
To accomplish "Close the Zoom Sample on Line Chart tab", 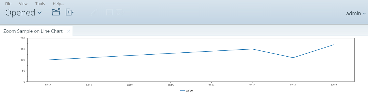I will (69, 31).
